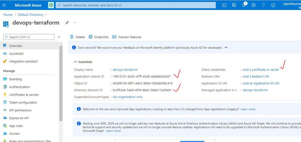
Task: Open the more options ellipsis menu
Action: pos(75,23)
